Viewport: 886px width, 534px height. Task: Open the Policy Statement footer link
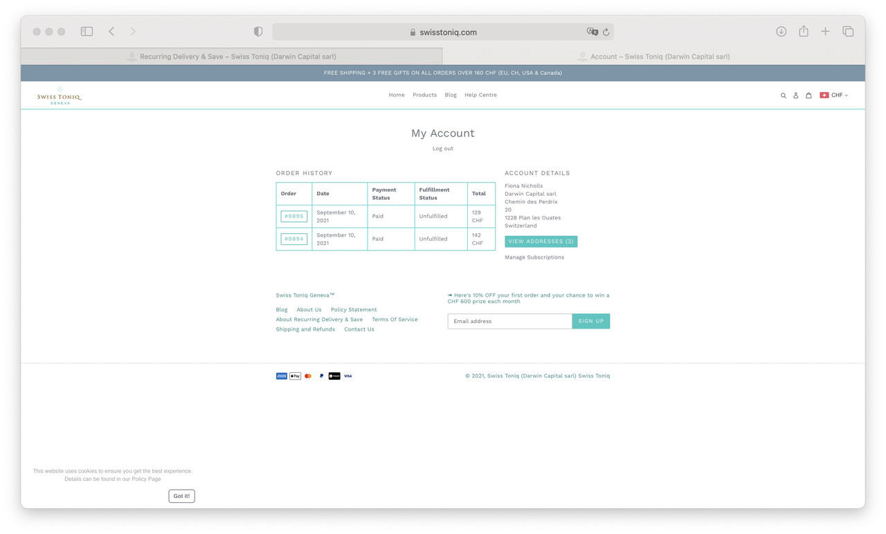point(354,310)
